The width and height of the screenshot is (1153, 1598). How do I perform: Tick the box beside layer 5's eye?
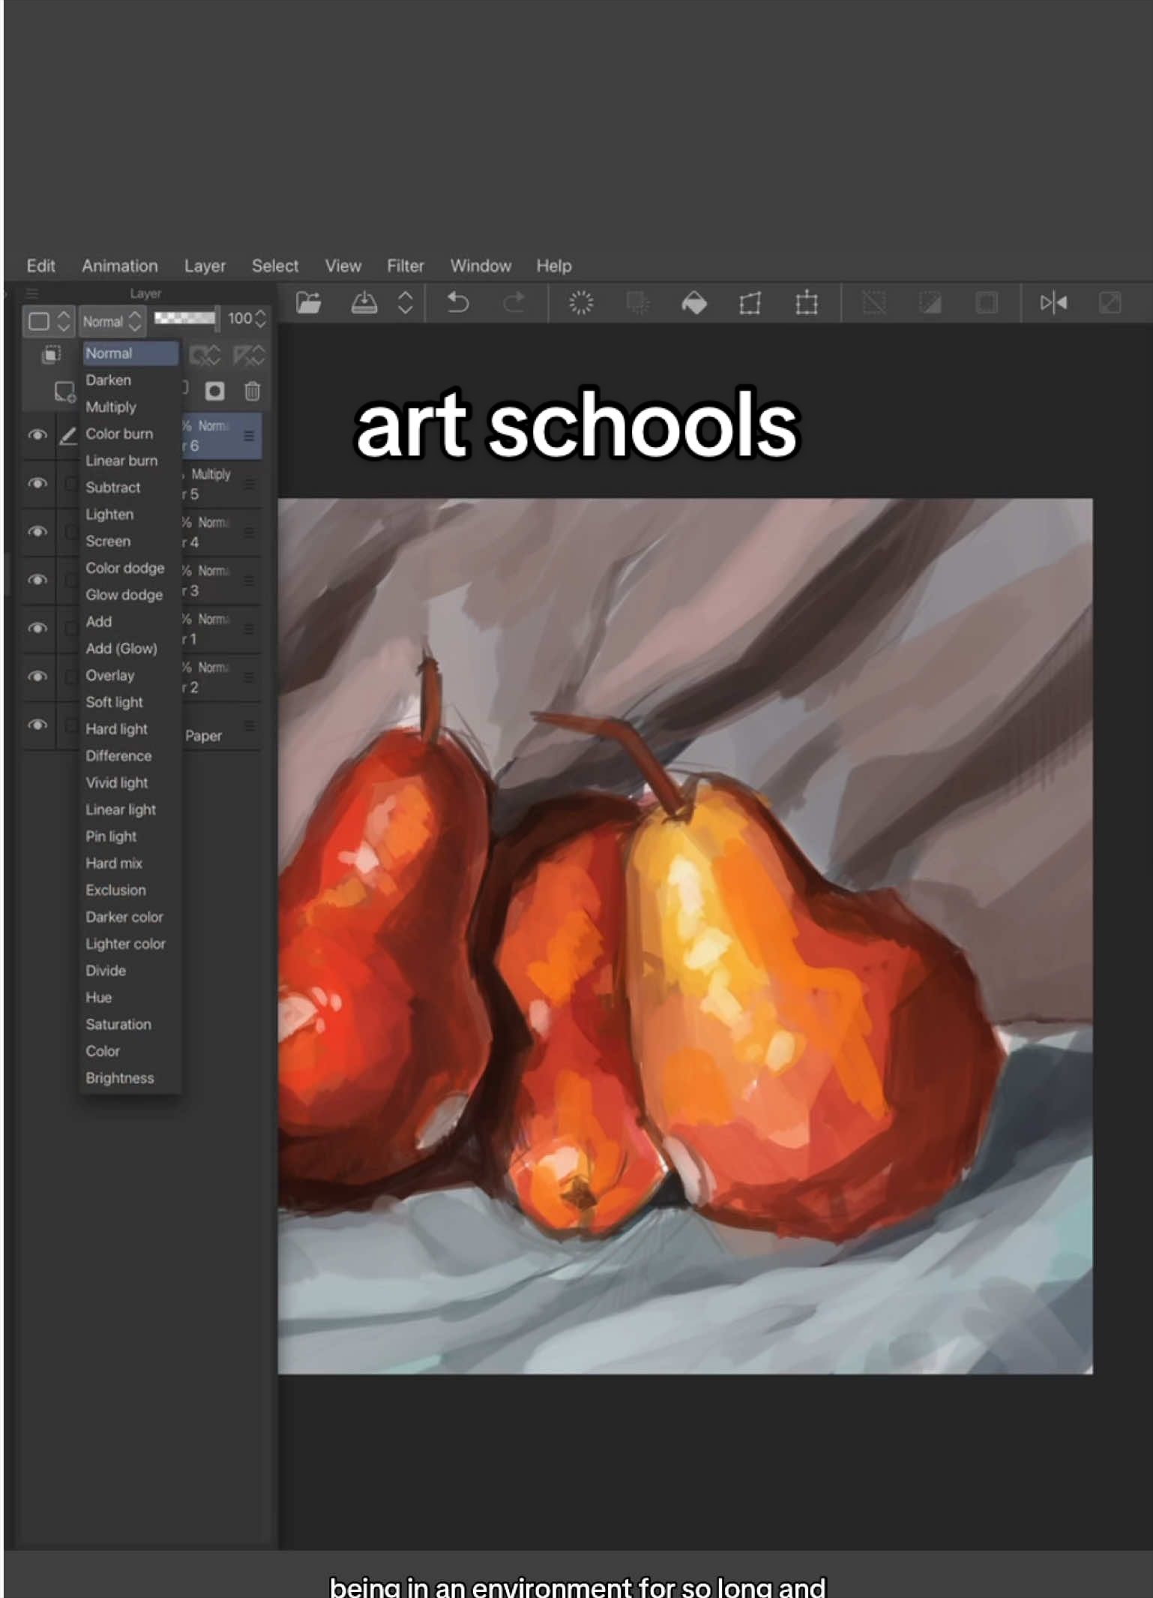70,484
